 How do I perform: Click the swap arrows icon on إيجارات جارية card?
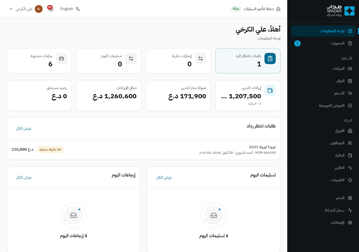(x=201, y=59)
